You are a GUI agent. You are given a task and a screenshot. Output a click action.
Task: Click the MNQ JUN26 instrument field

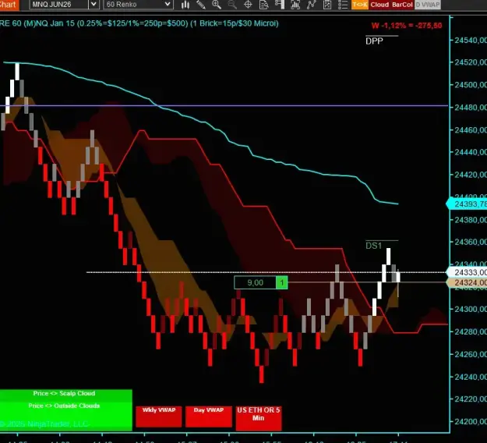pyautogui.click(x=58, y=5)
